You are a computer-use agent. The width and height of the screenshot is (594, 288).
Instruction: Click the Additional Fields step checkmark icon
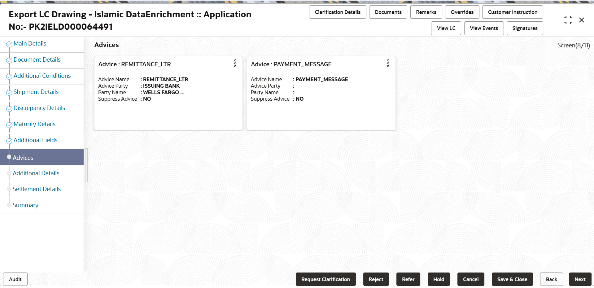point(9,141)
